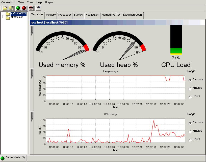Open the Tools menu
This screenshot has width=206, height=162.
tap(30, 2)
